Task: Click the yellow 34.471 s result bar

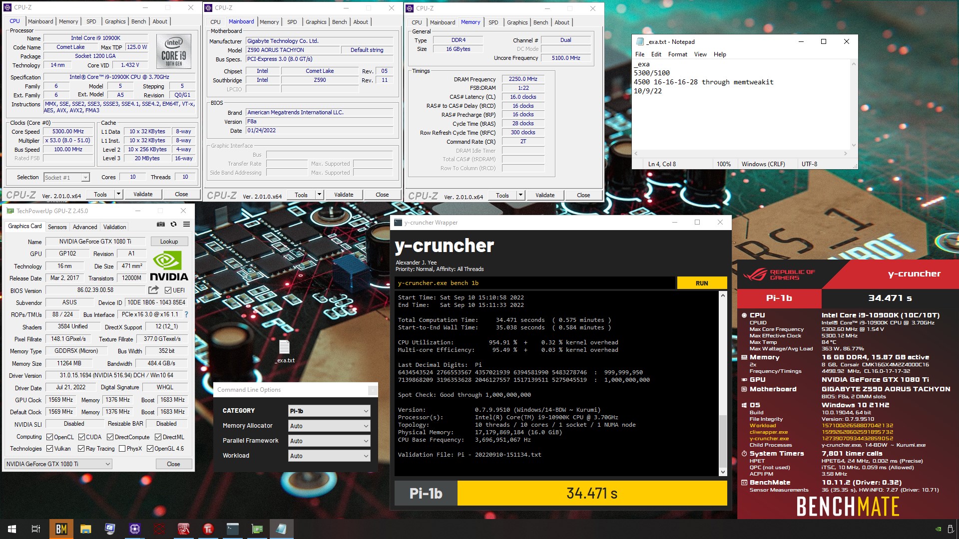Action: click(x=592, y=493)
